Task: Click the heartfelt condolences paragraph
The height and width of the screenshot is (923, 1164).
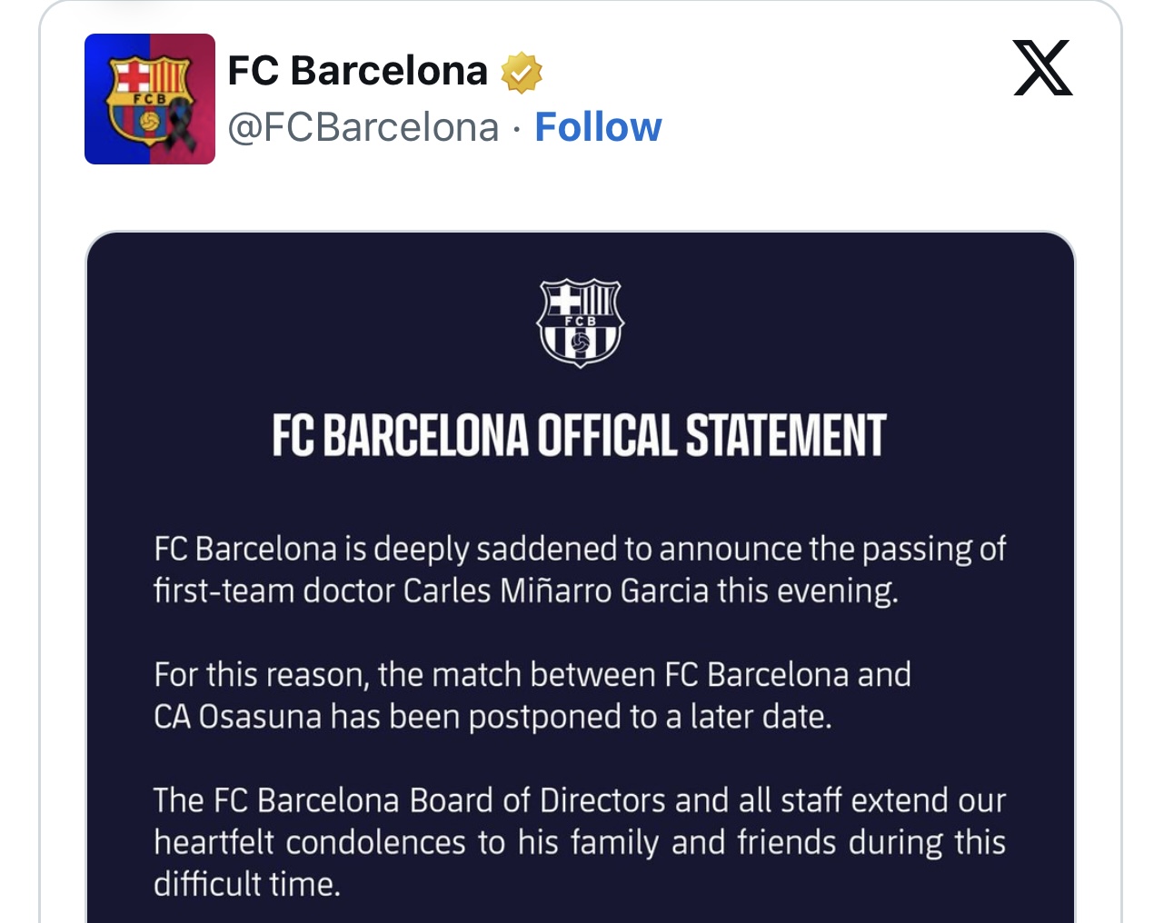Action: pos(580,842)
